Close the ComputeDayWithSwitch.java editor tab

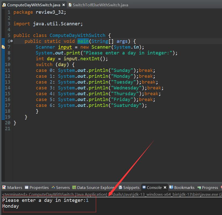(63, 5)
